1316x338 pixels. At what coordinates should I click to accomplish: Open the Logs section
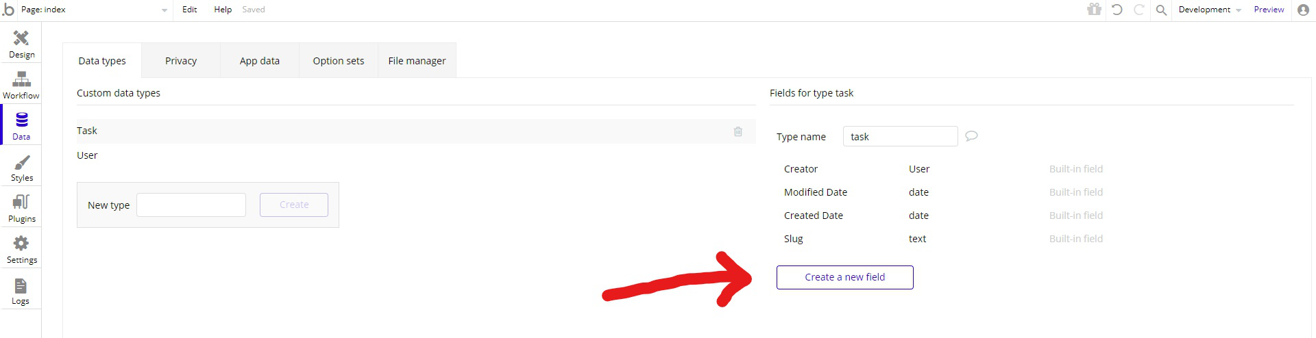pos(21,291)
